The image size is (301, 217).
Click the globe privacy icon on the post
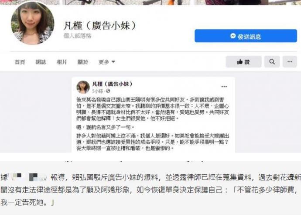point(108,91)
